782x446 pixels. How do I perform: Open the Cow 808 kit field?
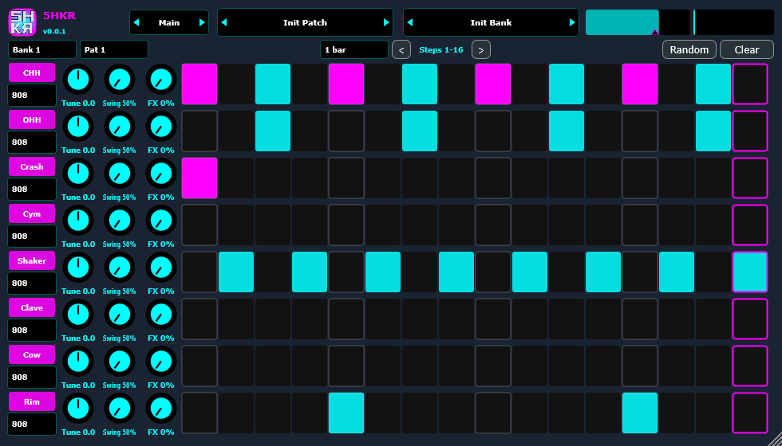(32, 378)
